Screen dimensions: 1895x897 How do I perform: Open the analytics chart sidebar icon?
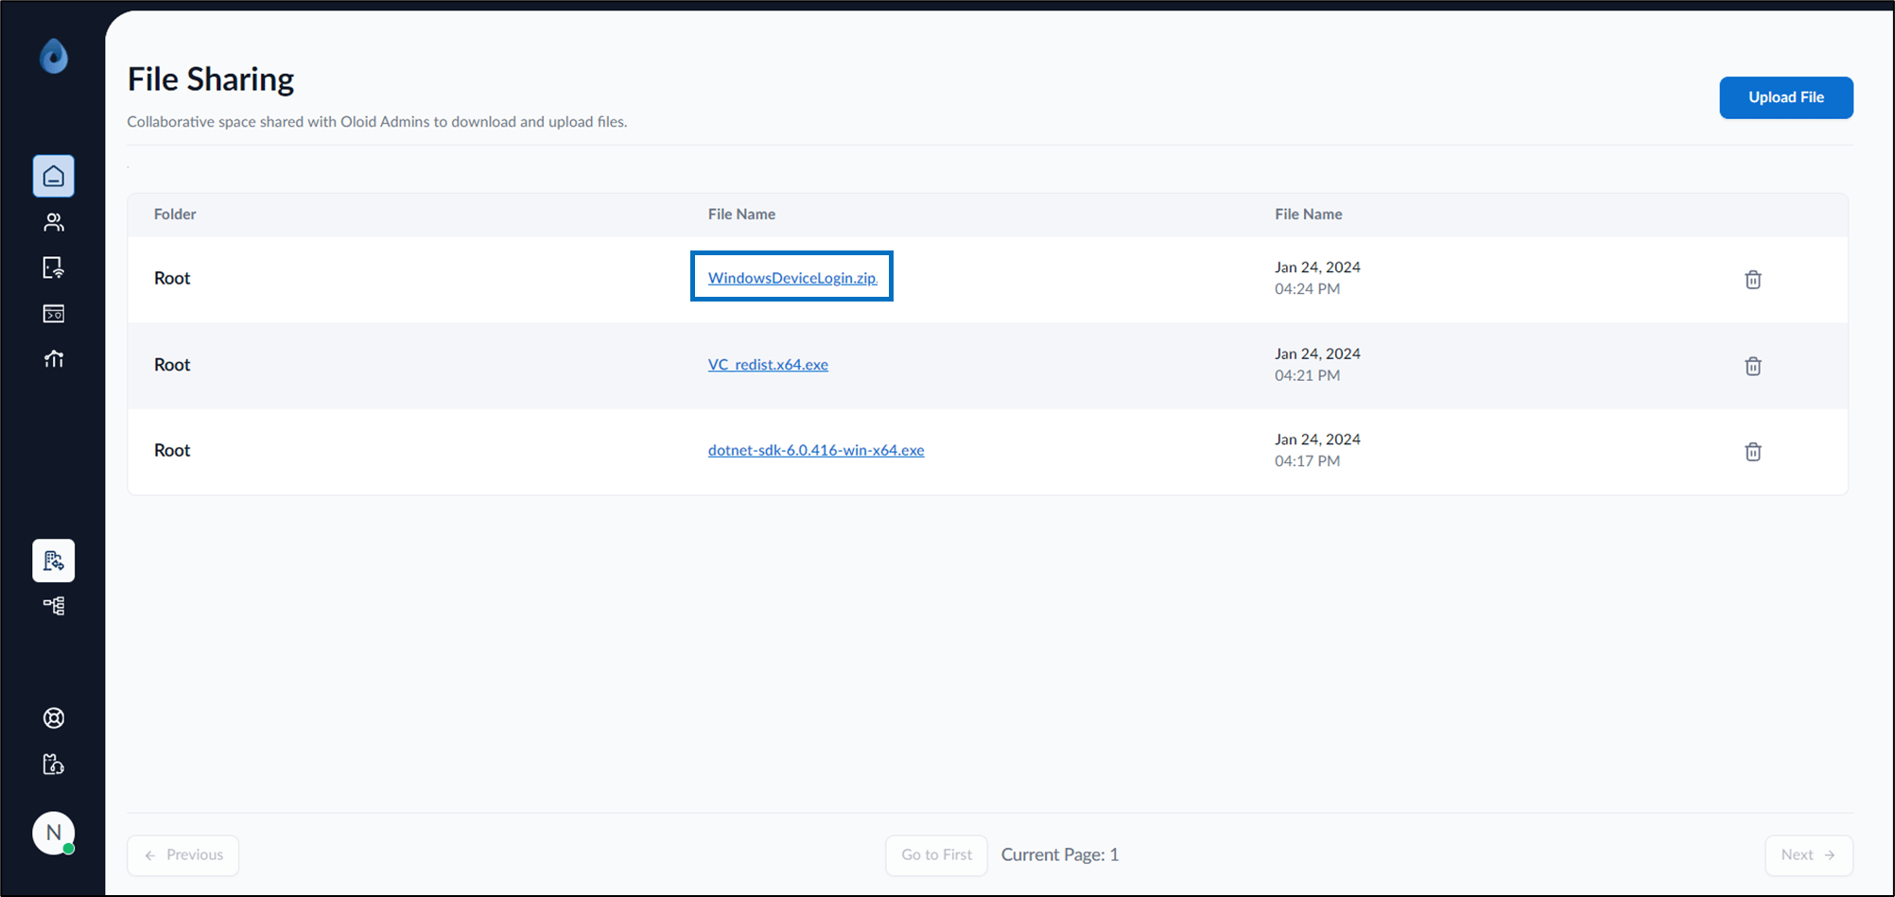(x=54, y=359)
